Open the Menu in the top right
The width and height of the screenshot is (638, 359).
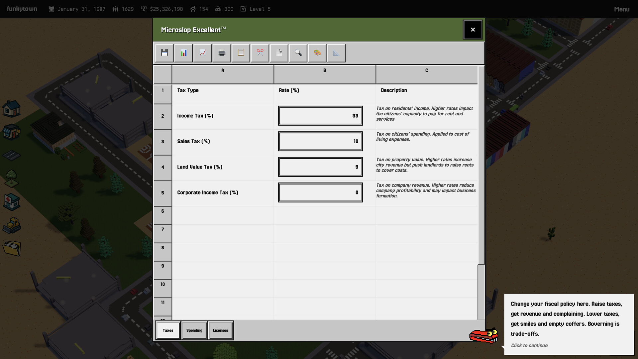tap(622, 9)
